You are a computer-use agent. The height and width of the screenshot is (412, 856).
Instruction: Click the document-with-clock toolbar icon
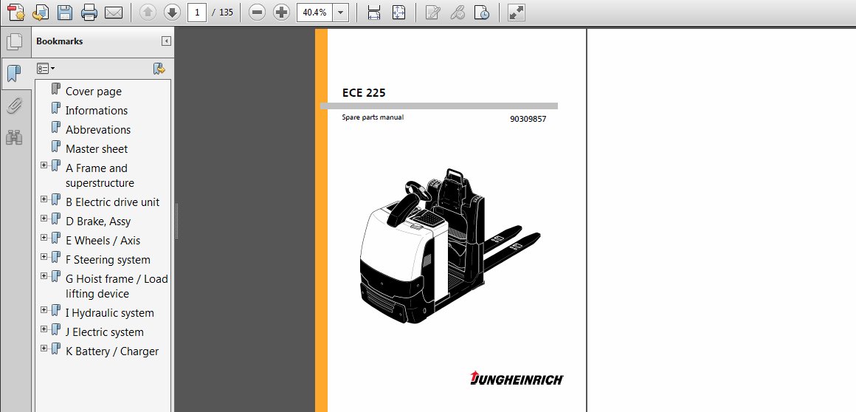click(481, 12)
